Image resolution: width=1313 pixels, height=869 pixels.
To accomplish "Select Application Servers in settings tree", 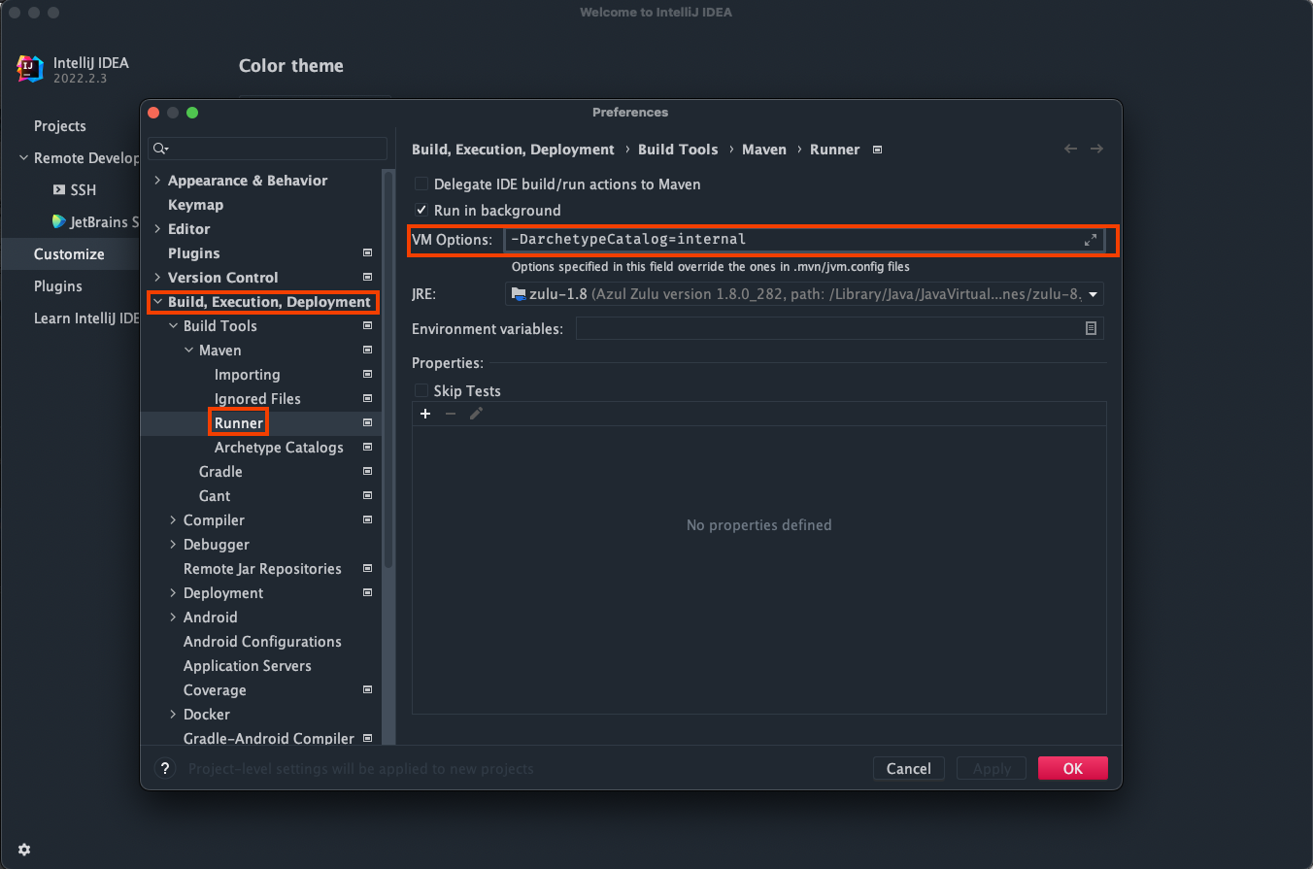I will coord(248,666).
